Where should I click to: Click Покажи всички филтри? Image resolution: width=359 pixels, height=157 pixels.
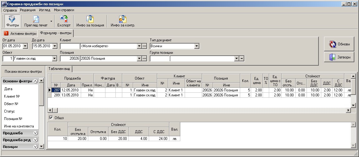point(23,72)
